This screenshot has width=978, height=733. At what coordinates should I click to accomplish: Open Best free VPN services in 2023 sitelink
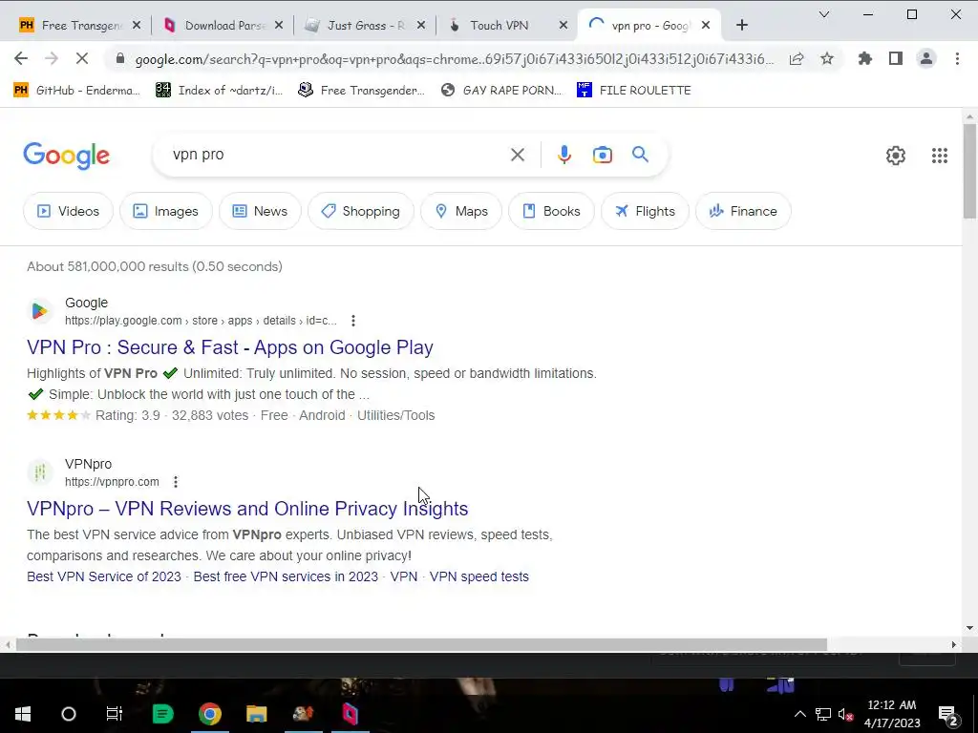point(286,576)
